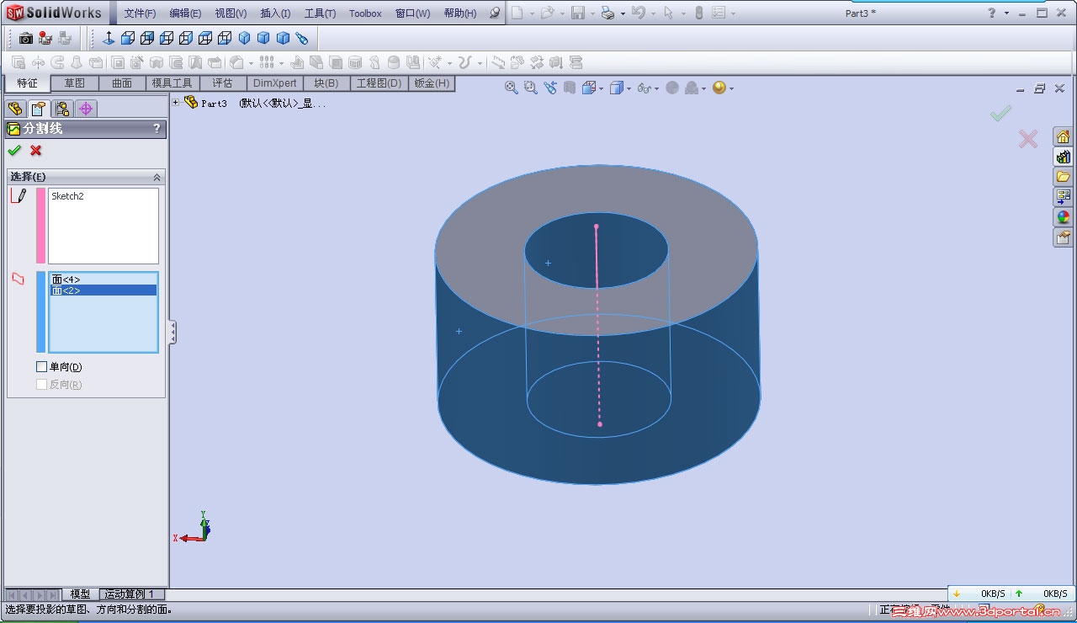Image resolution: width=1077 pixels, height=623 pixels.
Task: Open View Palette icon in task pane
Action: (x=1063, y=197)
